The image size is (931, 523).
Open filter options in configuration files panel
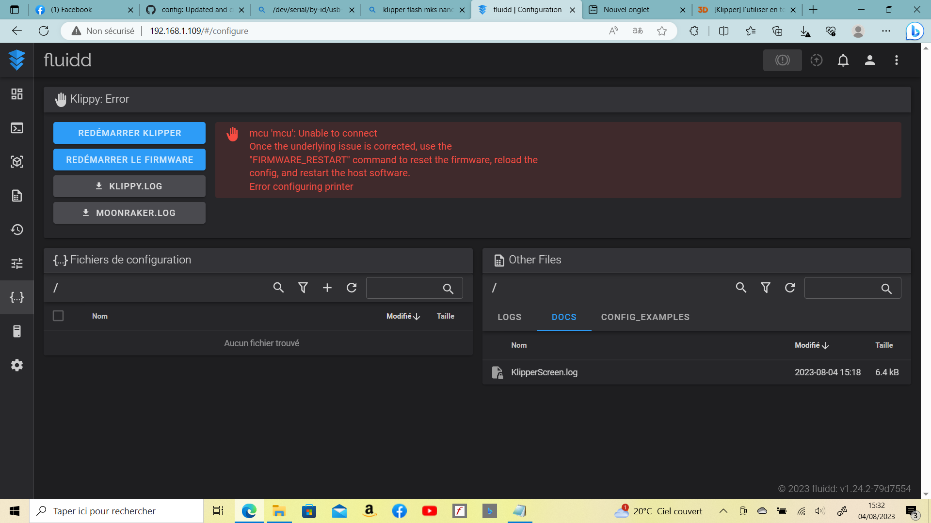[303, 288]
